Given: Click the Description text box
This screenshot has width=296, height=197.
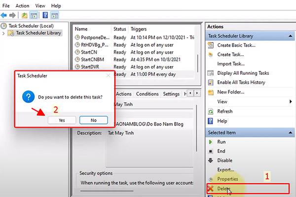Looking at the screenshot, I should click(149, 148).
